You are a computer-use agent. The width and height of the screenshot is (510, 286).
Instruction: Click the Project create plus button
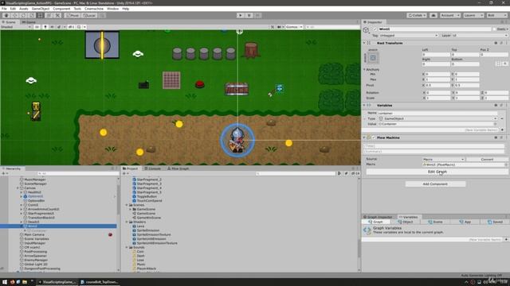(125, 173)
